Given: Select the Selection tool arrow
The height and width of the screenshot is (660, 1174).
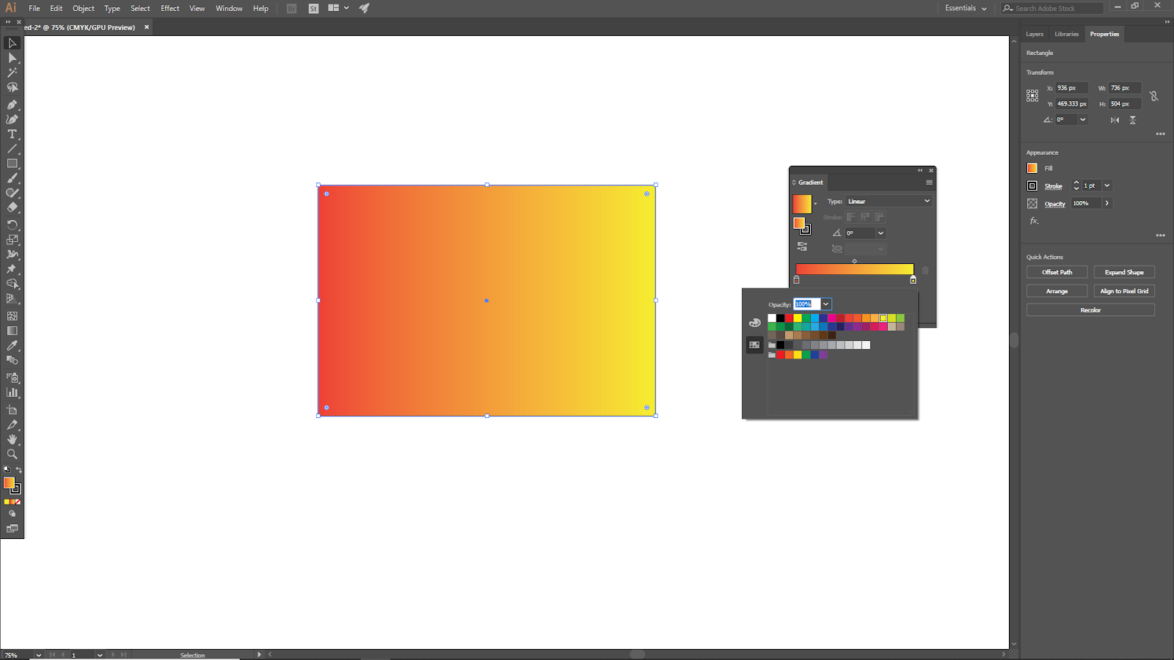Looking at the screenshot, I should click(x=12, y=43).
